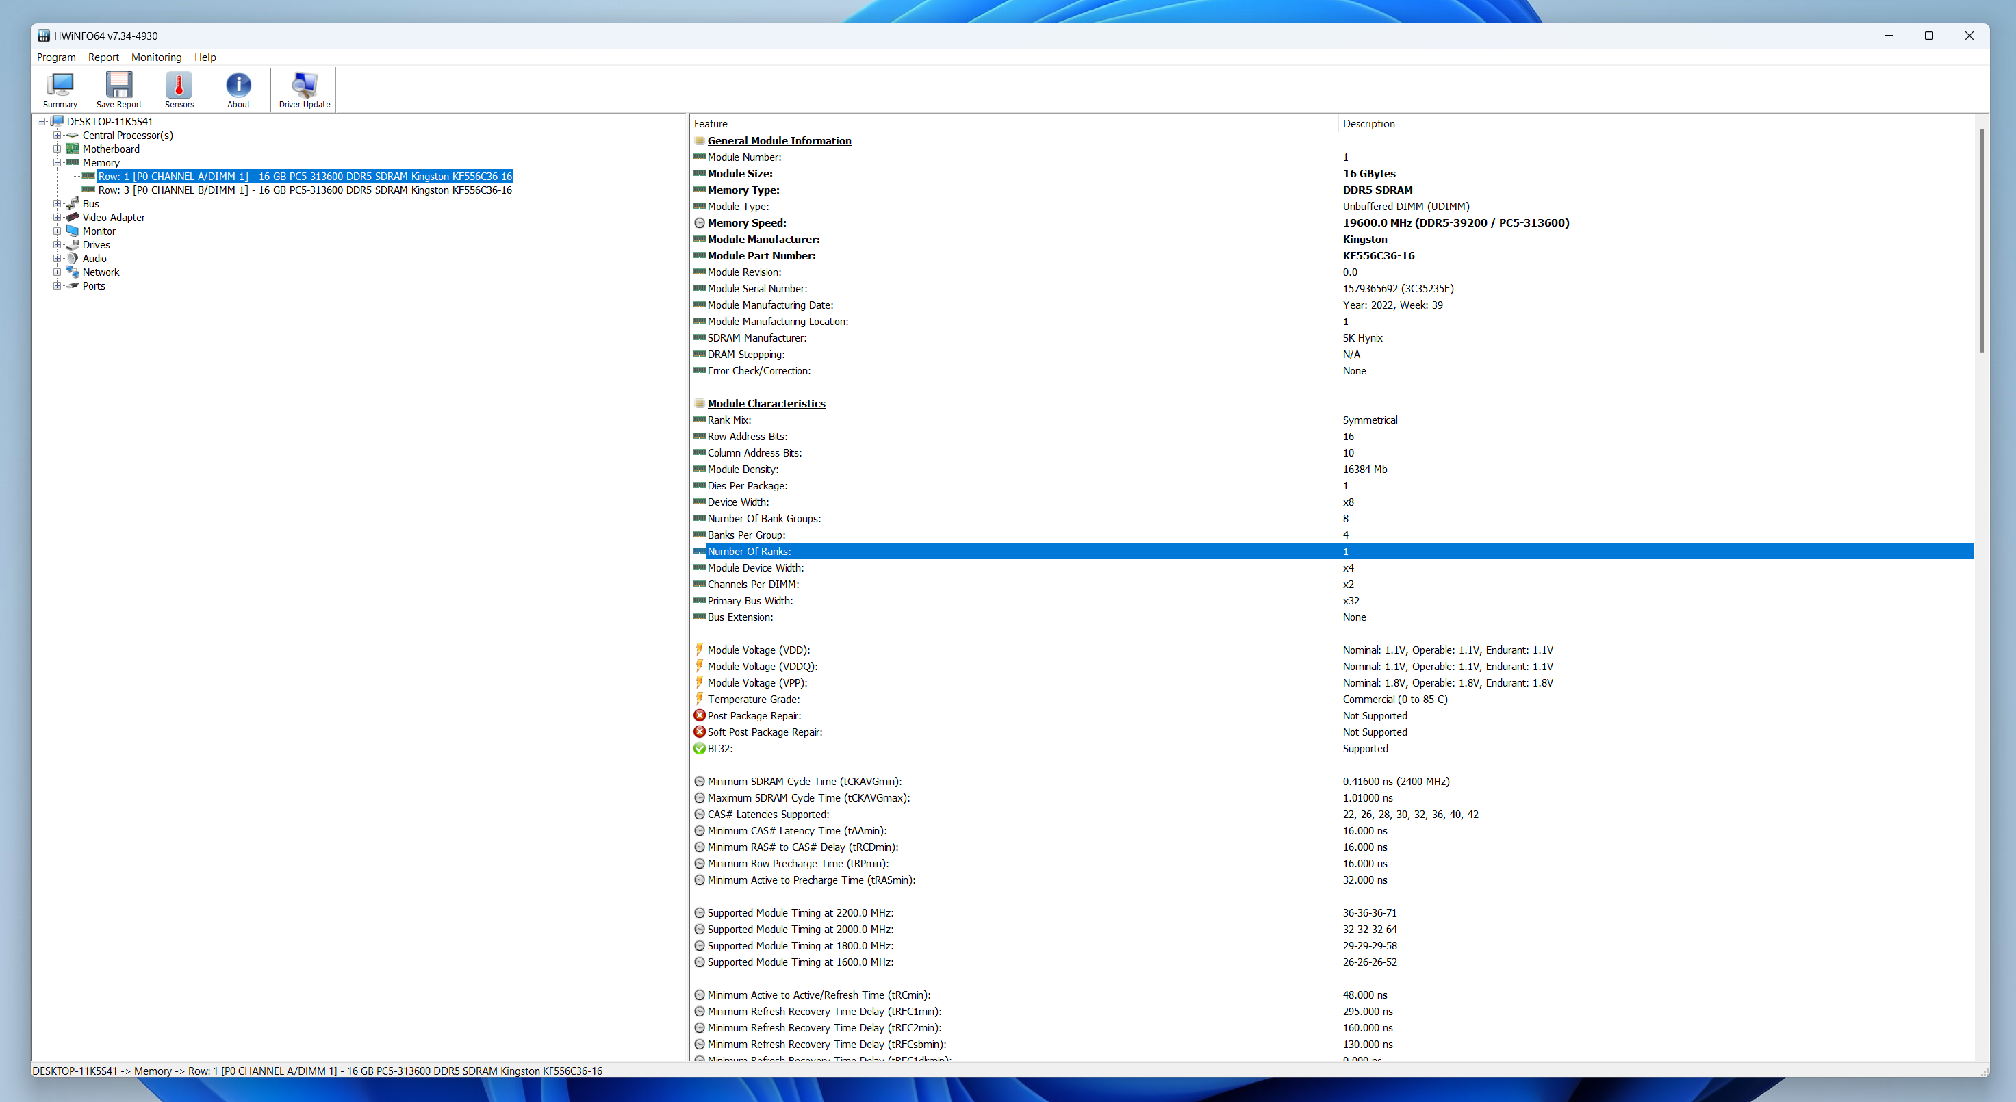Select the Module Serial Number row
Viewport: 2016px width, 1102px height.
pyautogui.click(x=1333, y=289)
